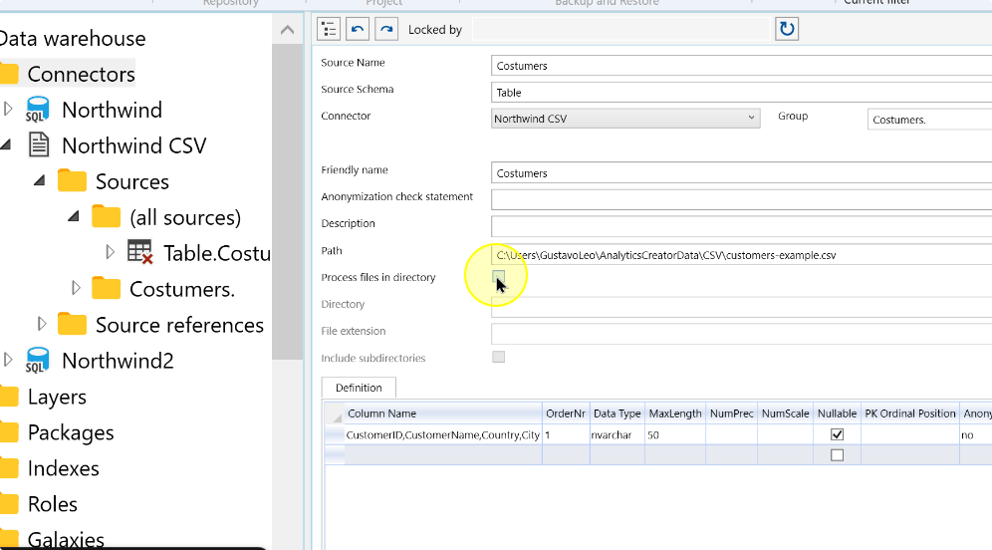Viewport: 992px width, 550px height.
Task: Click the Source Schema input field
Action: click(741, 93)
